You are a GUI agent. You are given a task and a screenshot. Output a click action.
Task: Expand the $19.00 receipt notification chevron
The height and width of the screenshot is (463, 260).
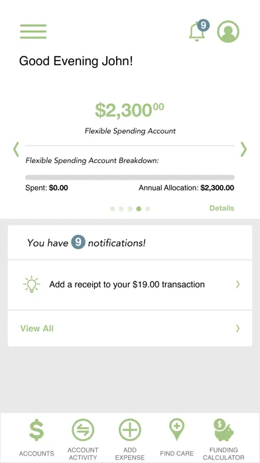pos(238,284)
